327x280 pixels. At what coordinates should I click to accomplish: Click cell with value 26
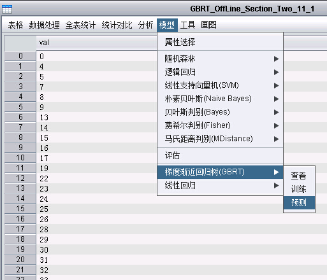[182, 219]
